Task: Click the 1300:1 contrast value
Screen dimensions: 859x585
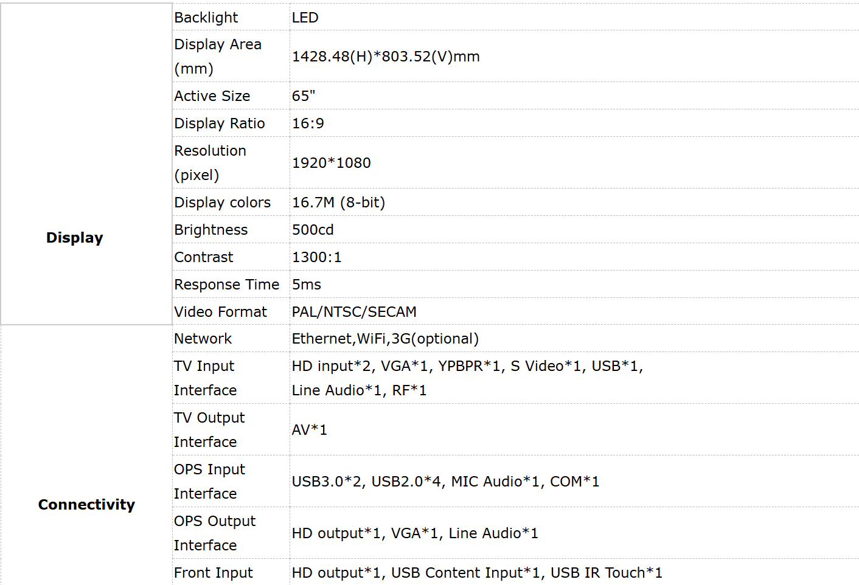Action: 317,257
